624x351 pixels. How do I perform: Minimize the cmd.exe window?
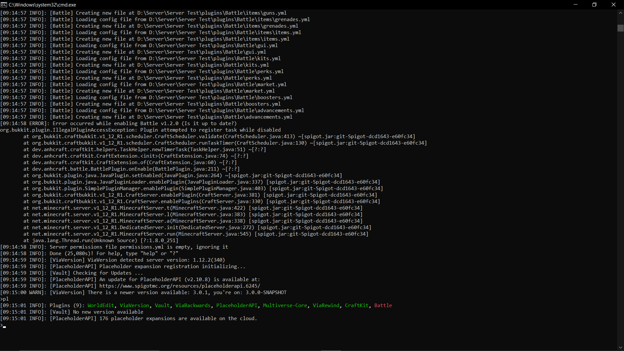[x=576, y=5]
